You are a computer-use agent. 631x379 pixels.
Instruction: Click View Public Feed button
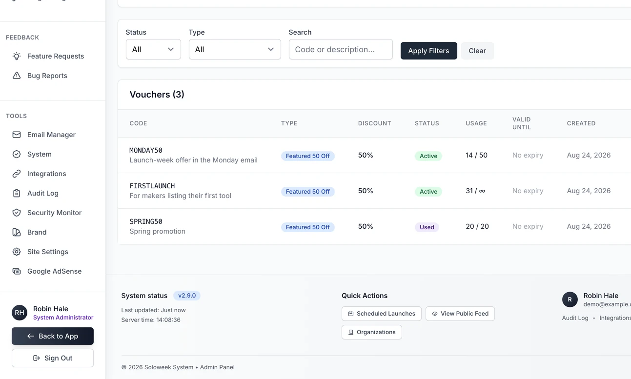click(460, 314)
